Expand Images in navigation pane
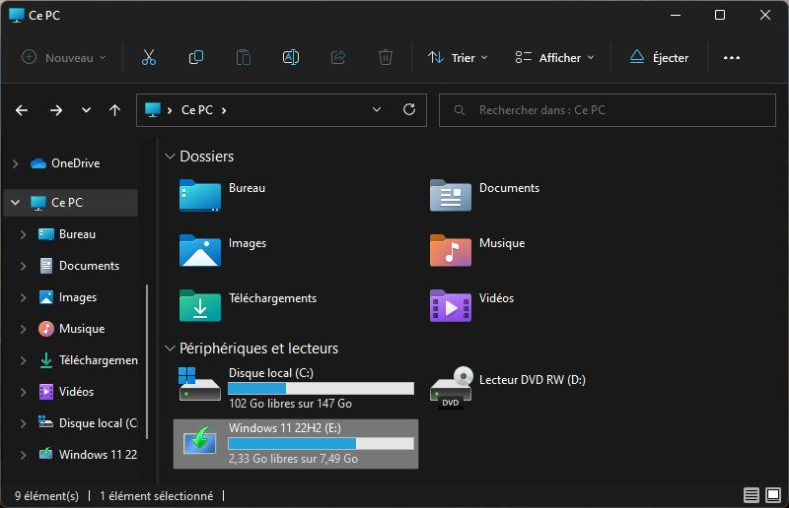The width and height of the screenshot is (789, 508). click(x=23, y=297)
